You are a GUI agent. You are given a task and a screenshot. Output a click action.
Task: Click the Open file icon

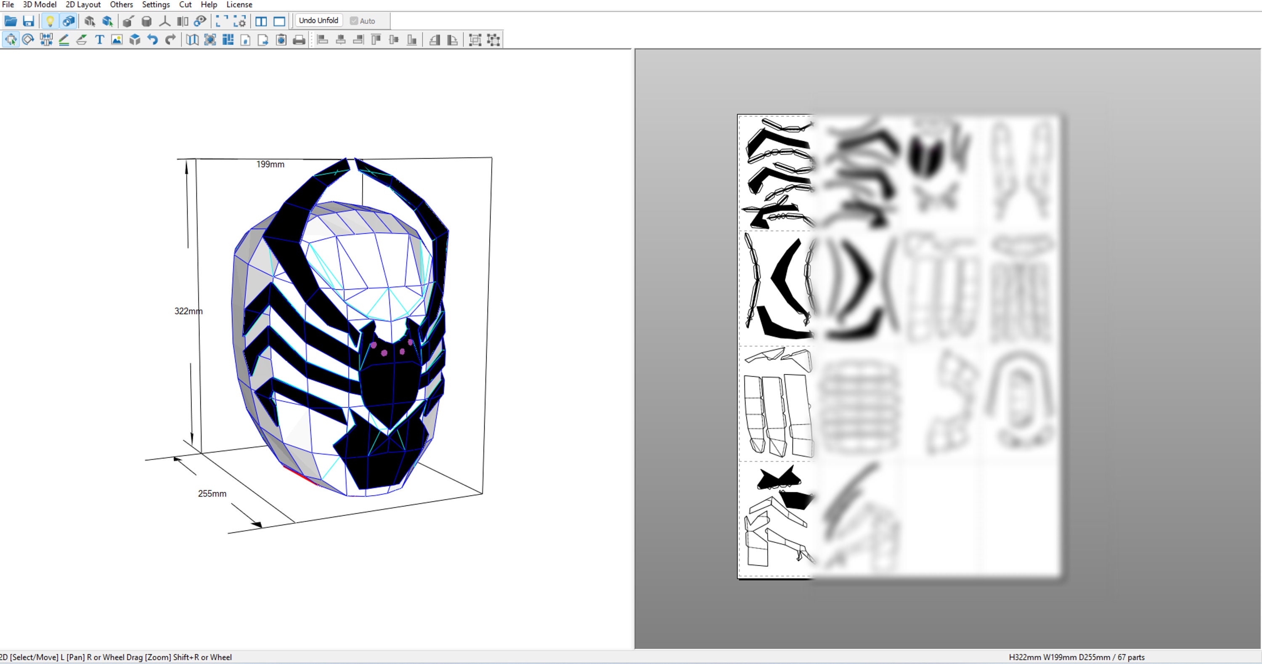(10, 21)
